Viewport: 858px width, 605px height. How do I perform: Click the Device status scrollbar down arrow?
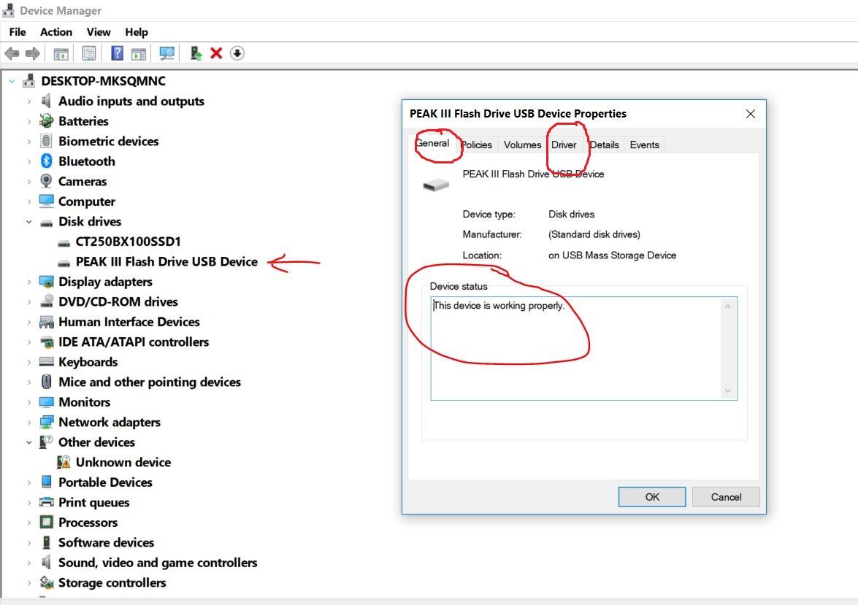click(727, 391)
